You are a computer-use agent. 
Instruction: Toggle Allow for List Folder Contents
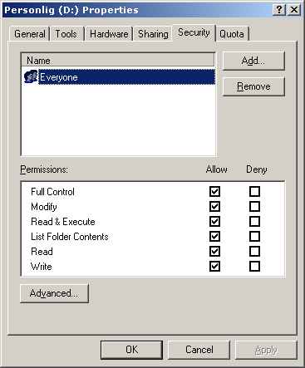[x=214, y=236]
